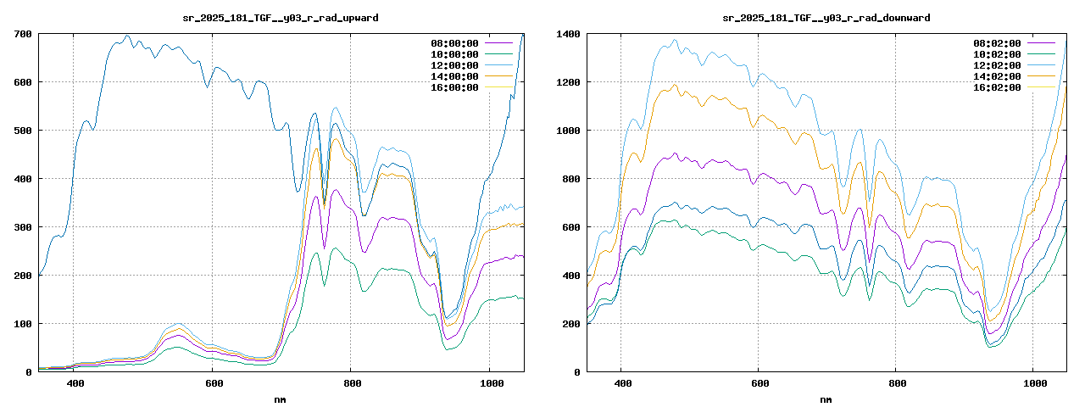This screenshot has height=407, width=1085.
Task: Click blue line sample beside 12:02:00
Action: point(1042,64)
